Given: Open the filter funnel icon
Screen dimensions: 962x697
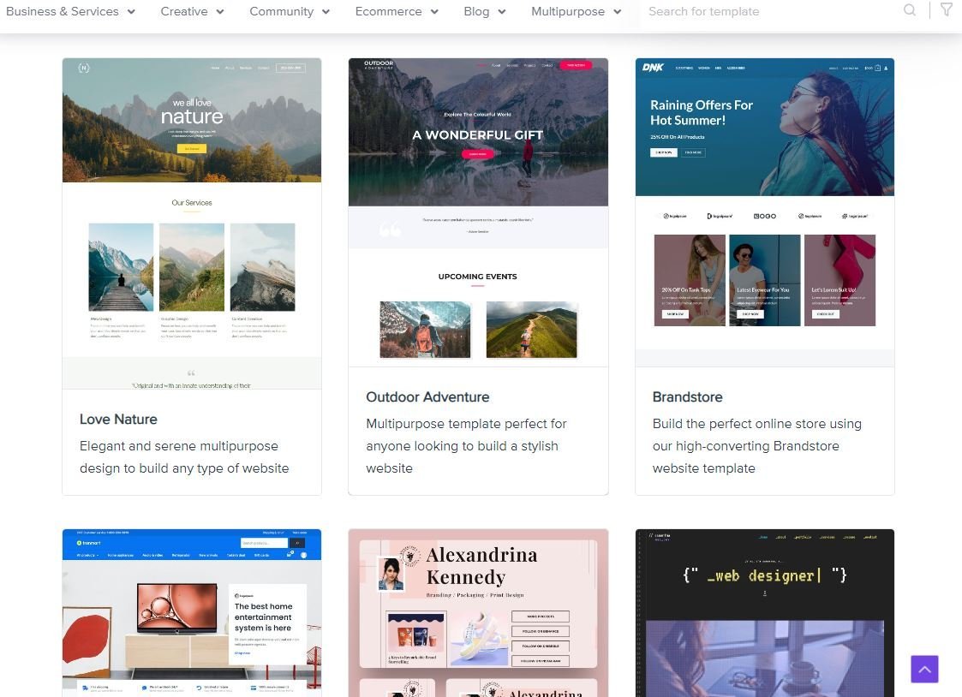Looking at the screenshot, I should (x=946, y=10).
